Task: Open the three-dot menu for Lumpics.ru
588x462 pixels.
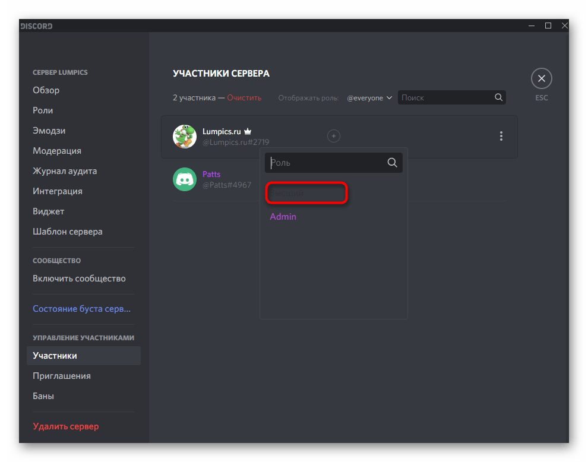Action: 501,136
